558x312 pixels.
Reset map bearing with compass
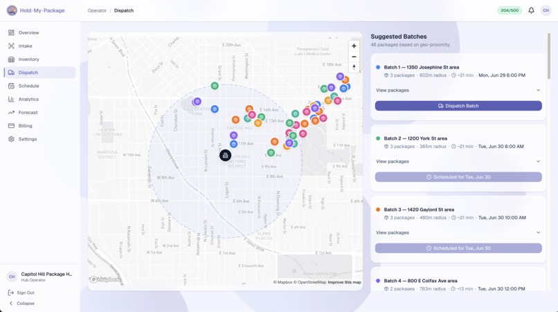click(354, 67)
